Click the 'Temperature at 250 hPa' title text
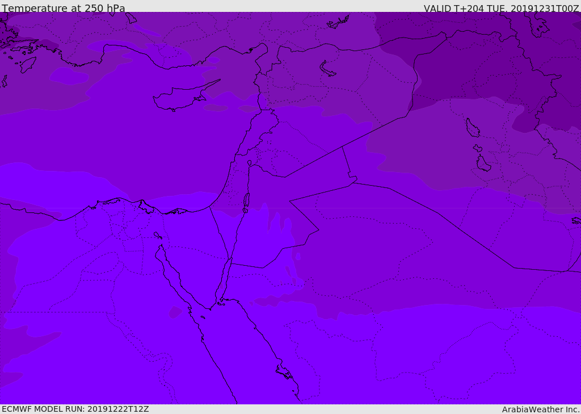Viewport: 581px width, 414px height. [x=64, y=8]
